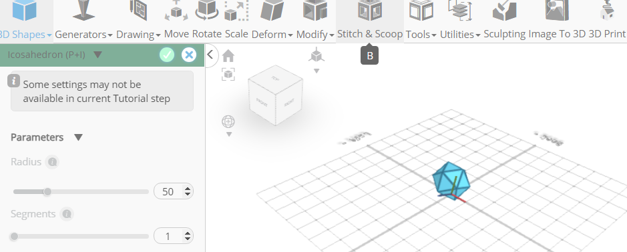
Task: Confirm the Icosahedron with green checkmark
Action: pyautogui.click(x=167, y=55)
